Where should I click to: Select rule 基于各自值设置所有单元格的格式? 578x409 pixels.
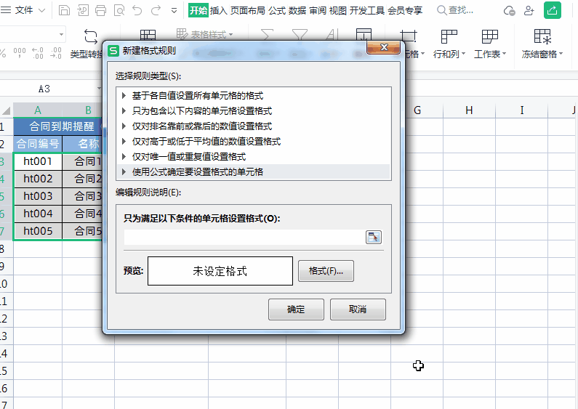[x=253, y=96]
